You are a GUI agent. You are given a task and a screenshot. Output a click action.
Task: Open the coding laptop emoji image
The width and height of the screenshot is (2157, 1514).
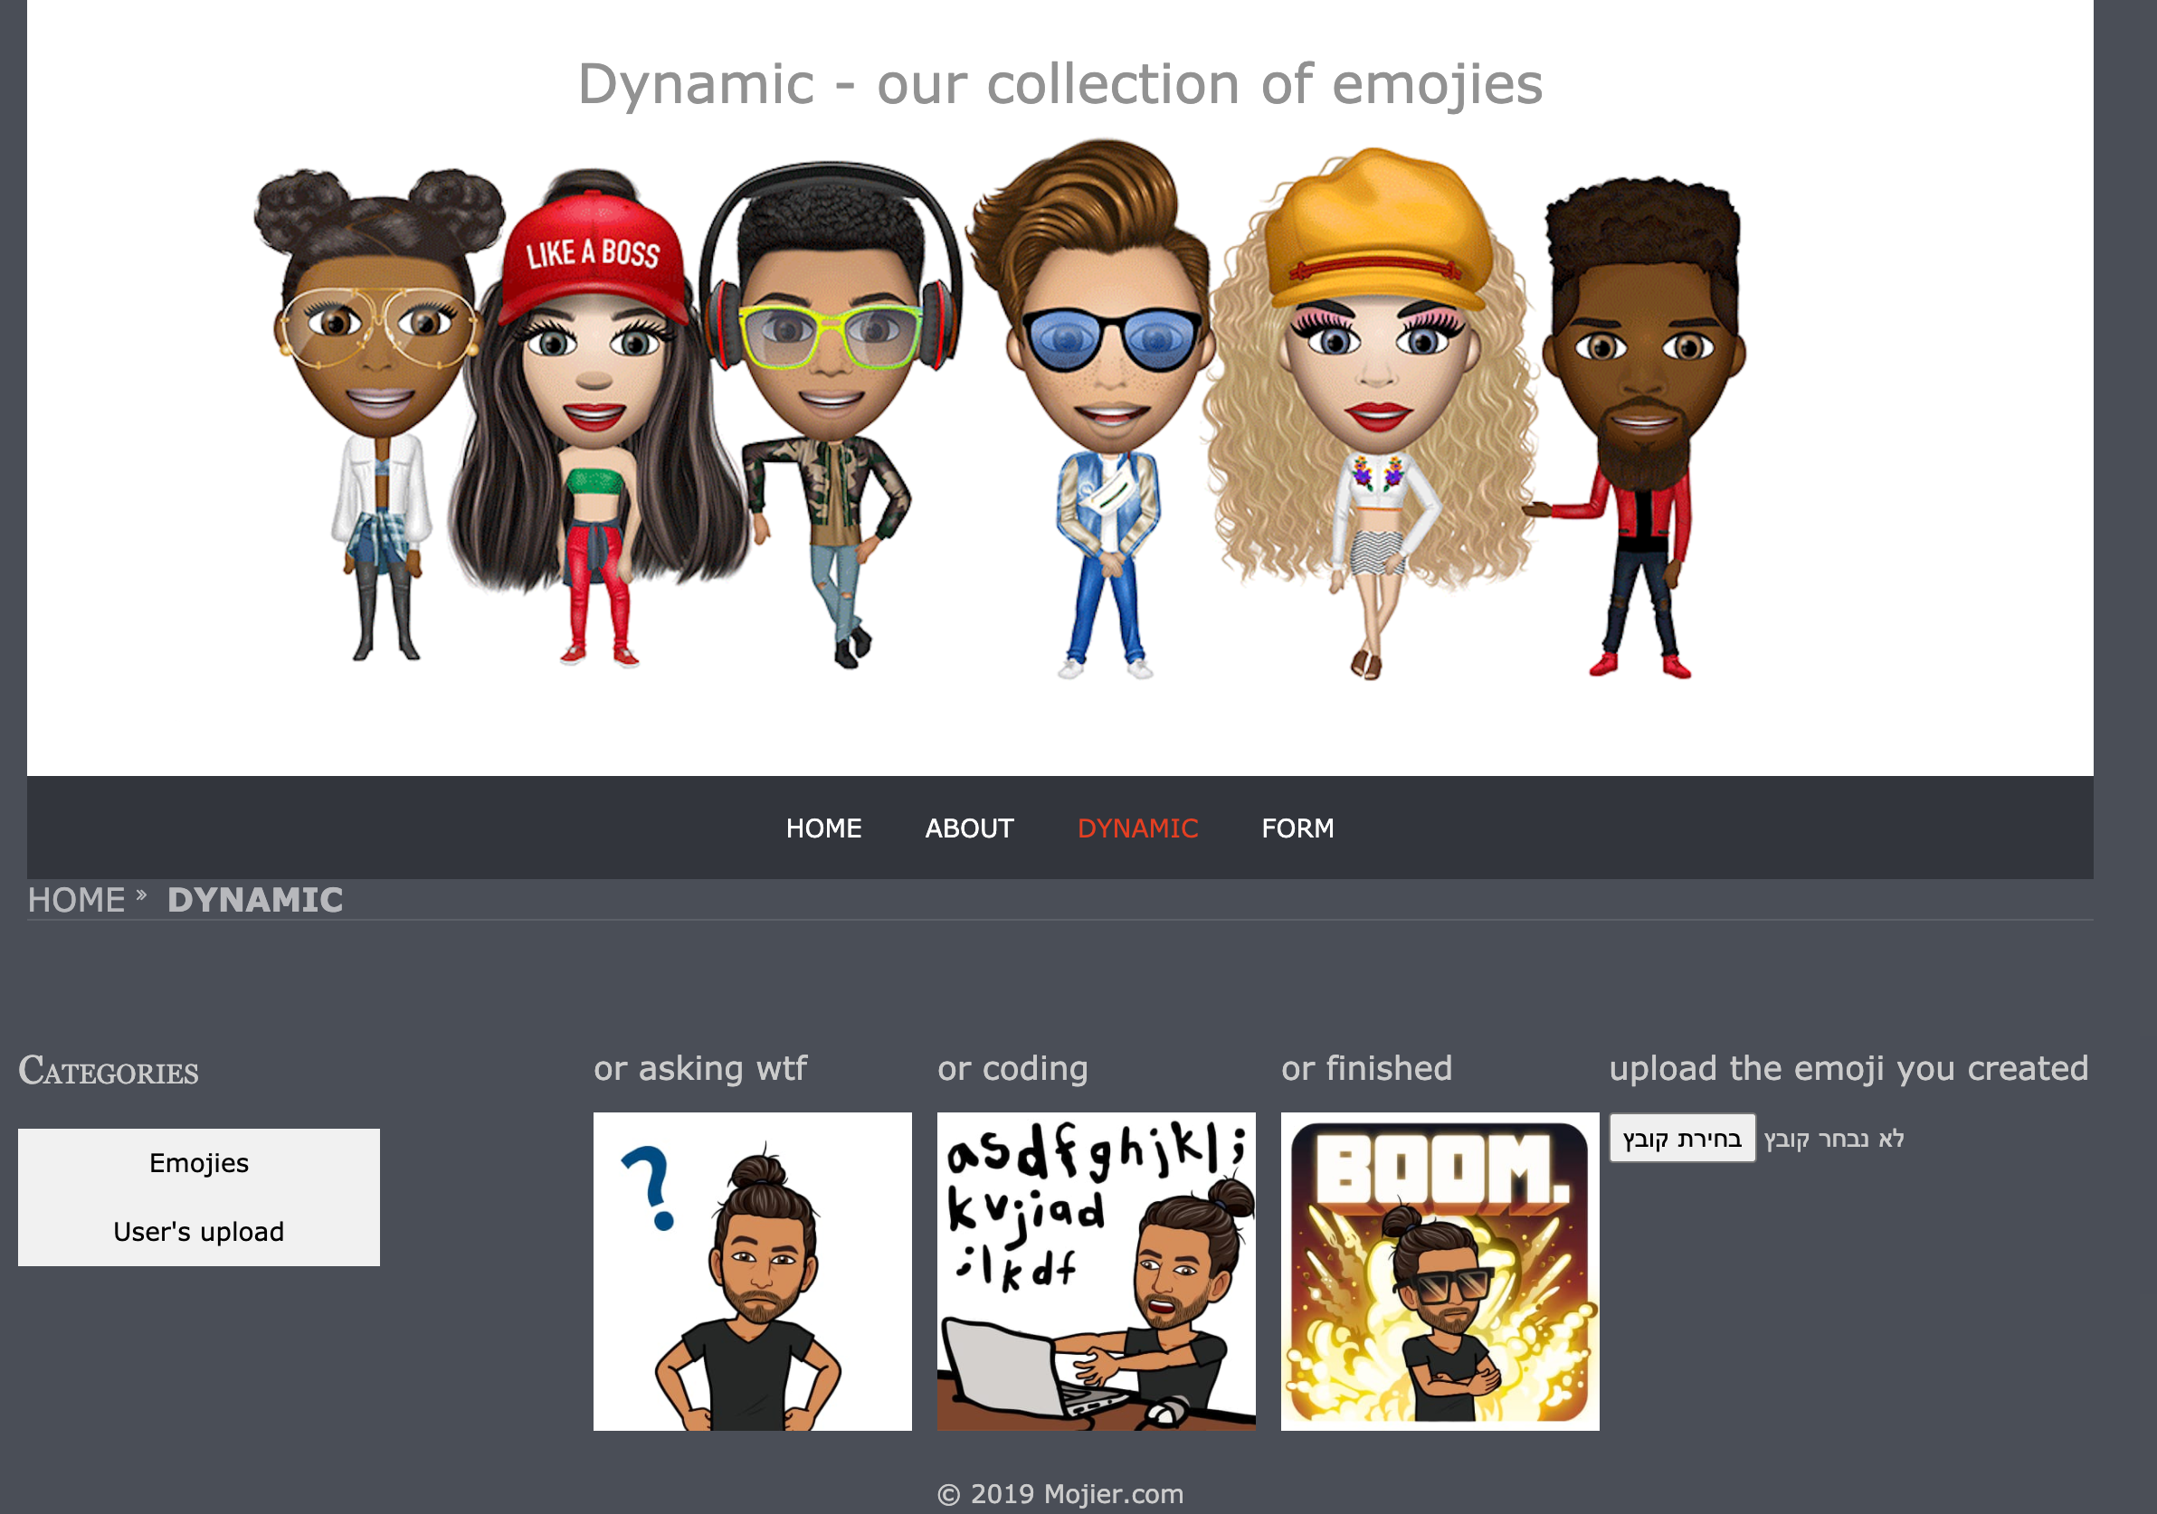click(x=1096, y=1271)
